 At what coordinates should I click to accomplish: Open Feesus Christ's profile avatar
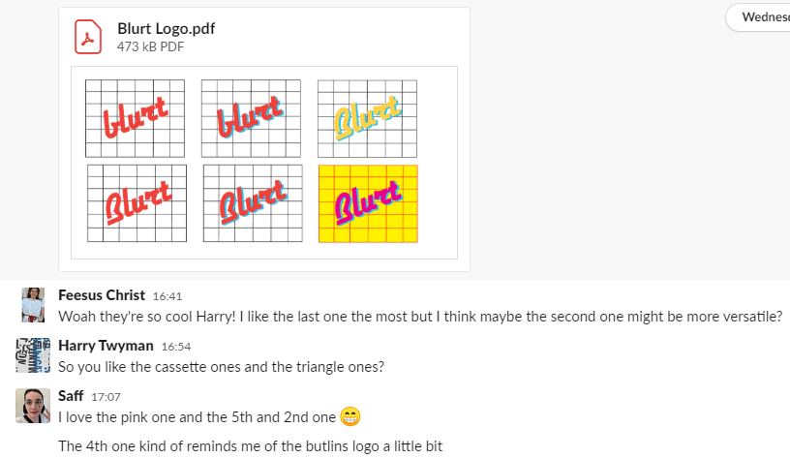coord(33,305)
